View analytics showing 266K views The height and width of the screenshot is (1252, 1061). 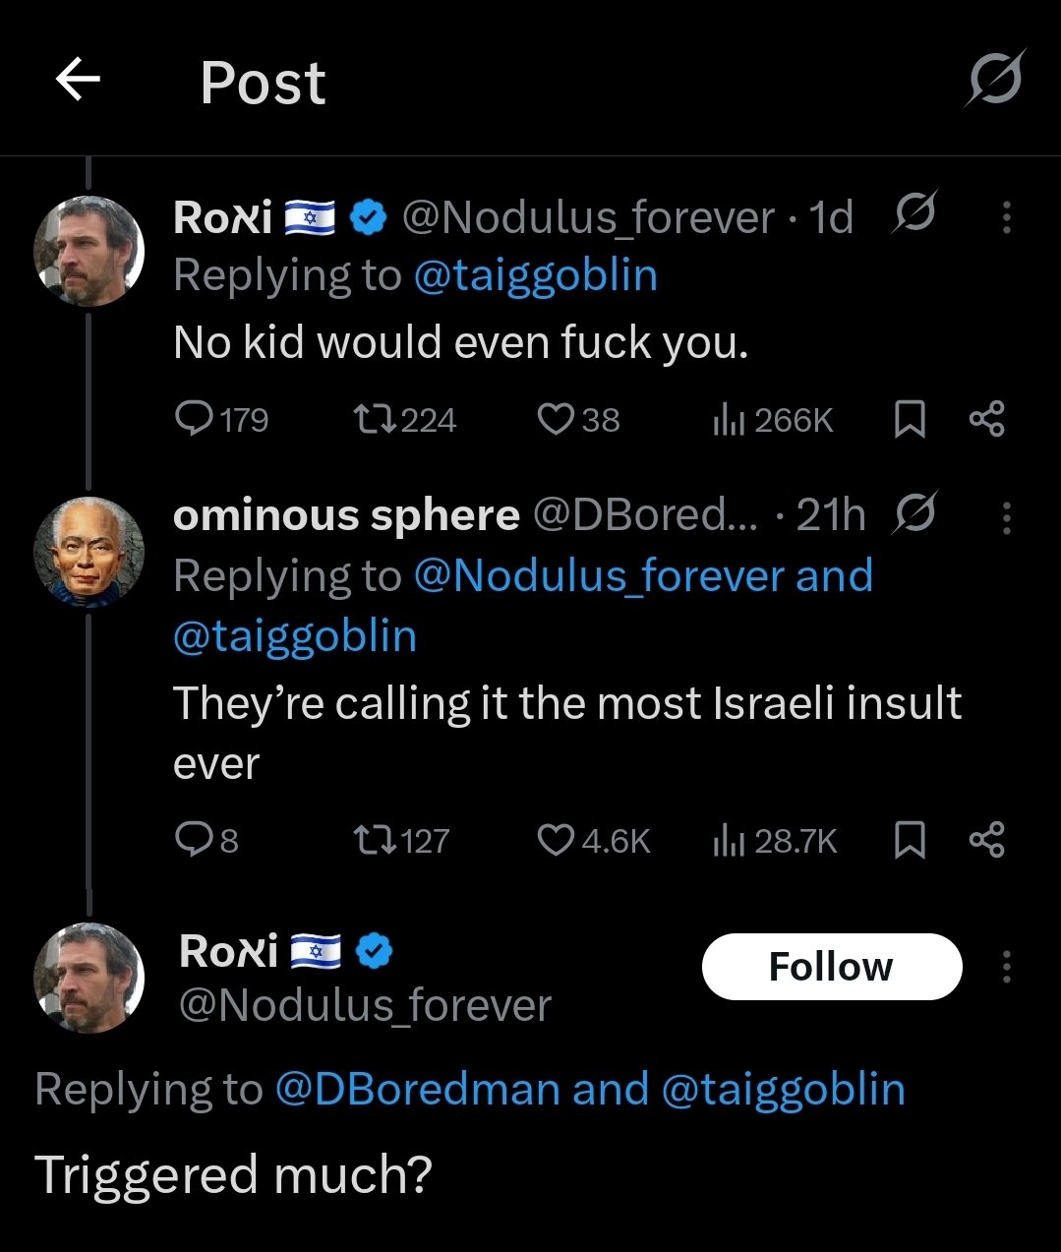click(729, 421)
